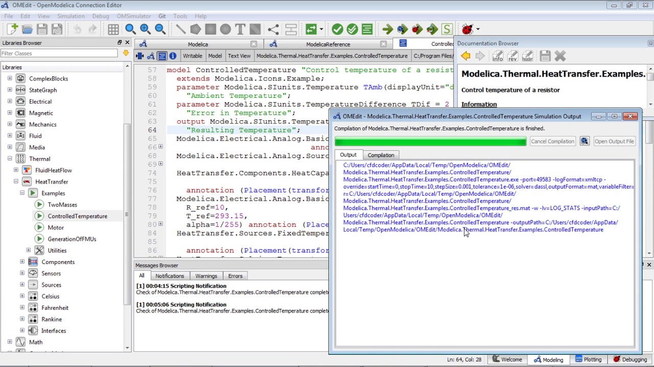Click the Reset Zoom magnifier icon
The image size is (654, 367).
click(x=130, y=29)
